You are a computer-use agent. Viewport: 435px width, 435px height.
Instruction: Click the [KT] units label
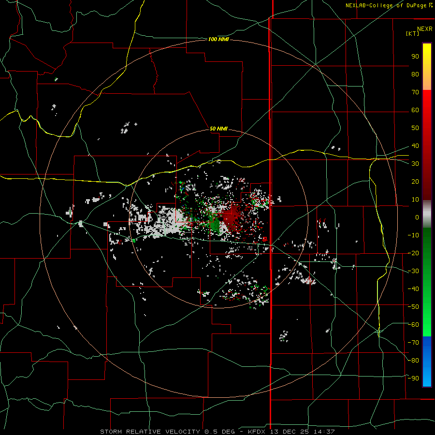coord(412,33)
